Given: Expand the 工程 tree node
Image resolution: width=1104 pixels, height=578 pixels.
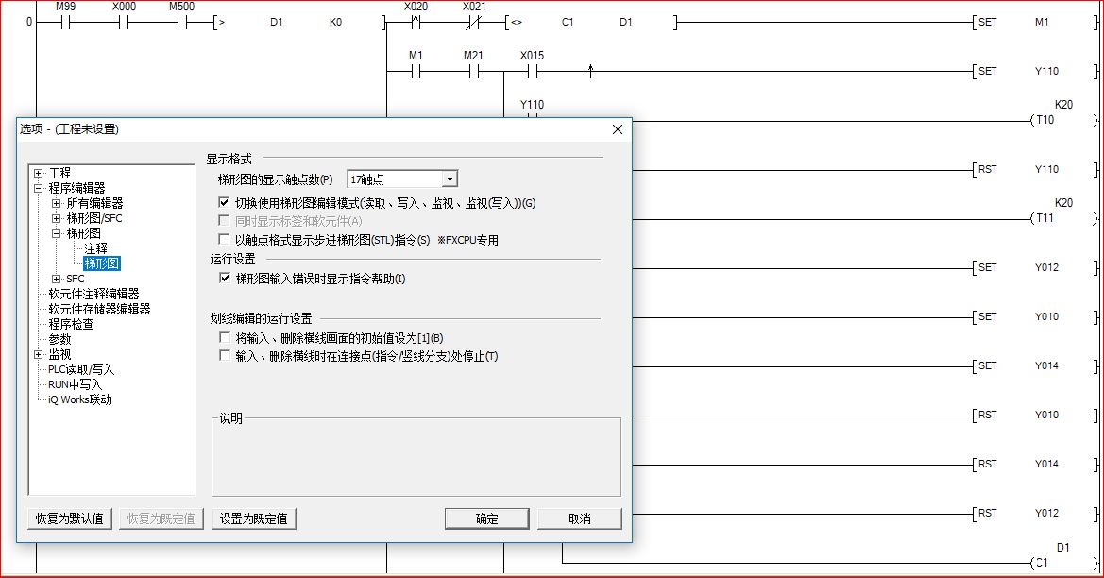Looking at the screenshot, I should 39,173.
